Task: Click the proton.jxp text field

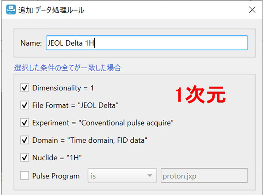Action: click(204, 175)
